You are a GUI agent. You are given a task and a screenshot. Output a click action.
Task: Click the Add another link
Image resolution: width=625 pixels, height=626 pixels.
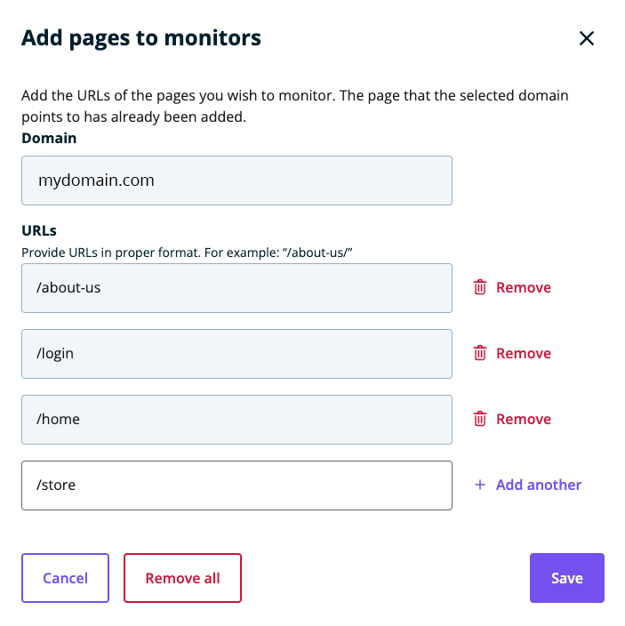[538, 485]
